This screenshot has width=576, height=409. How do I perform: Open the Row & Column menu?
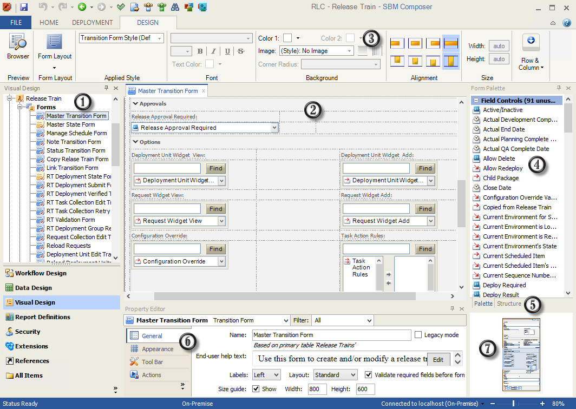[x=531, y=53]
